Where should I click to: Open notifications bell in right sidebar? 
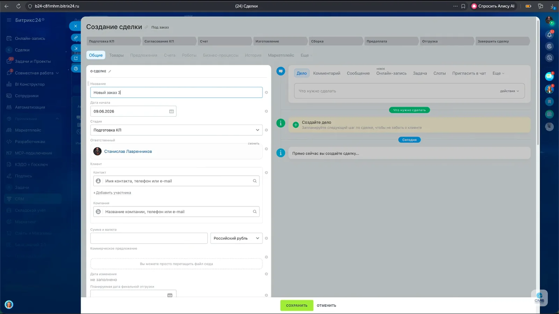(549, 35)
